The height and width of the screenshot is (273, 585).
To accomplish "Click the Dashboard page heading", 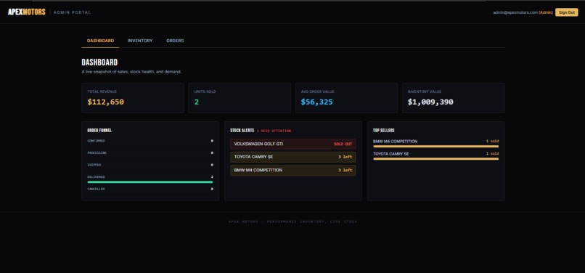I will [x=99, y=62].
